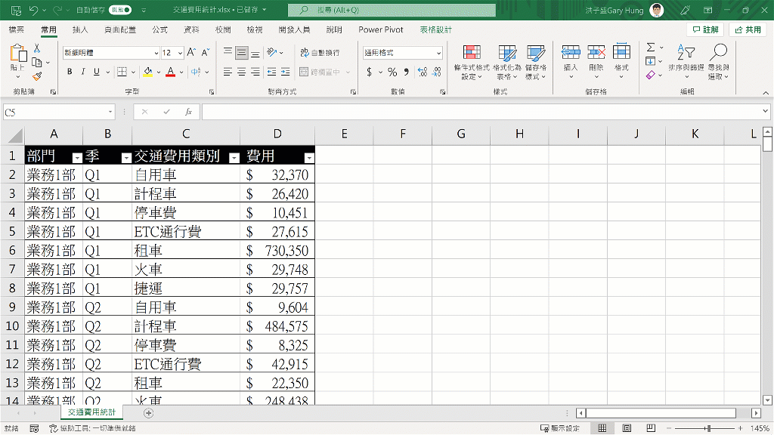Click the Percent Style icon

tap(392, 72)
